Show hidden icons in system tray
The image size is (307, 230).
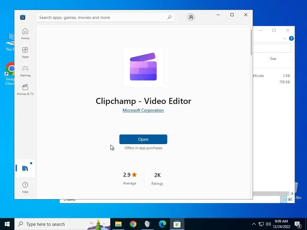(254, 224)
